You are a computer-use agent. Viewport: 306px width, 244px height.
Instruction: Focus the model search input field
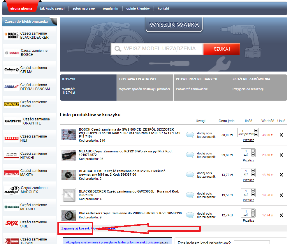(x=157, y=49)
